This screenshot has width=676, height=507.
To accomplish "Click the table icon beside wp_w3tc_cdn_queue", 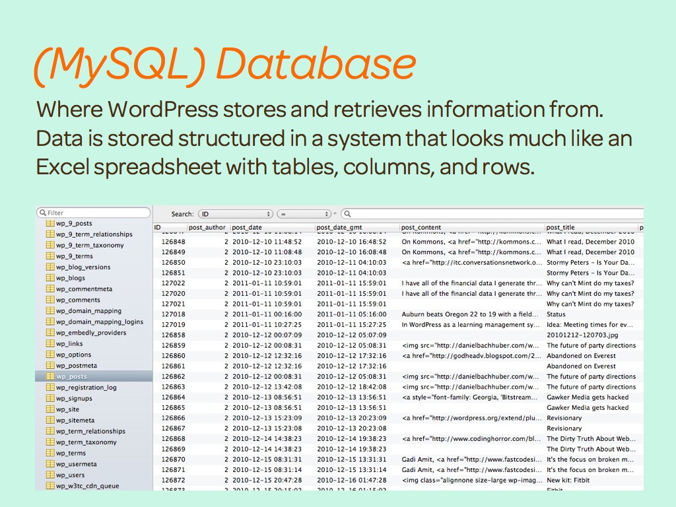I will click(x=50, y=486).
